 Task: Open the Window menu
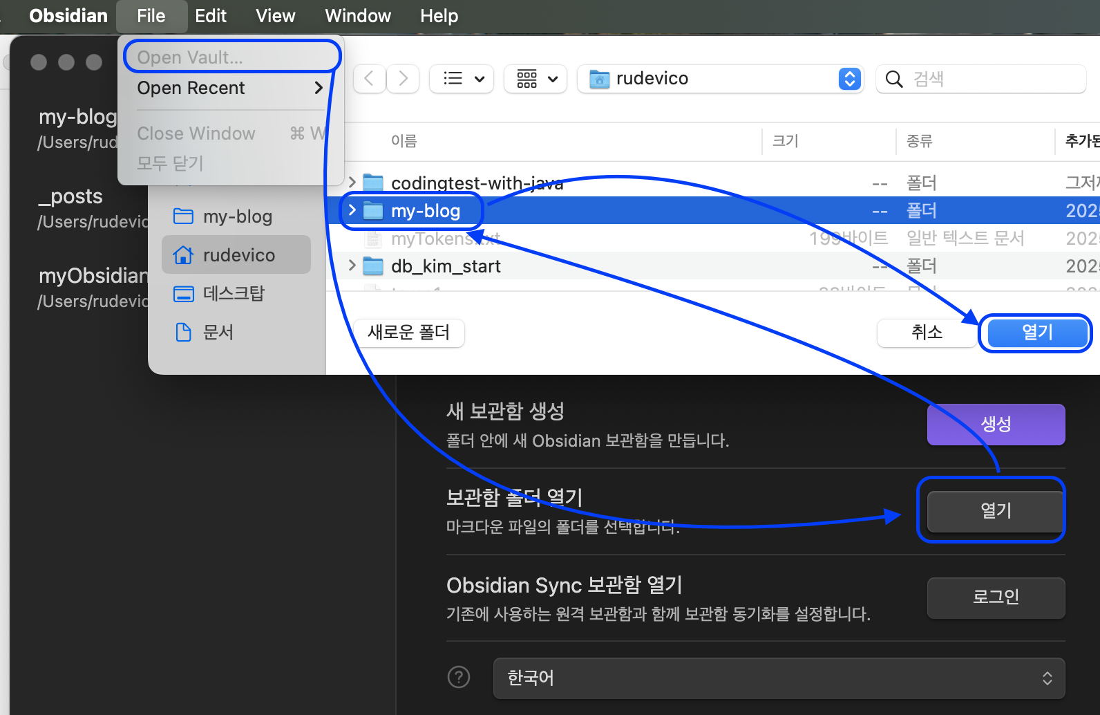point(358,16)
